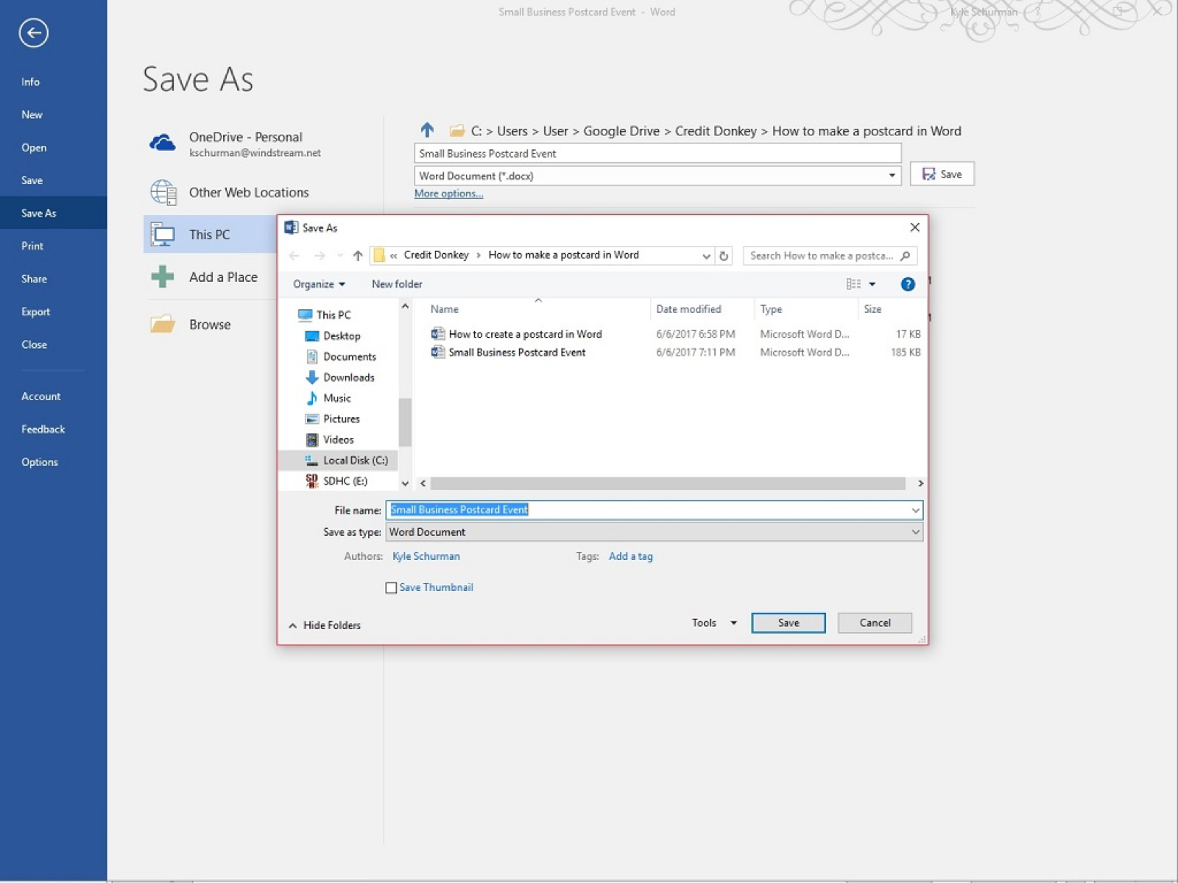This screenshot has height=883, width=1178.
Task: Enable the Save Thumbnail checkbox
Action: (x=391, y=587)
